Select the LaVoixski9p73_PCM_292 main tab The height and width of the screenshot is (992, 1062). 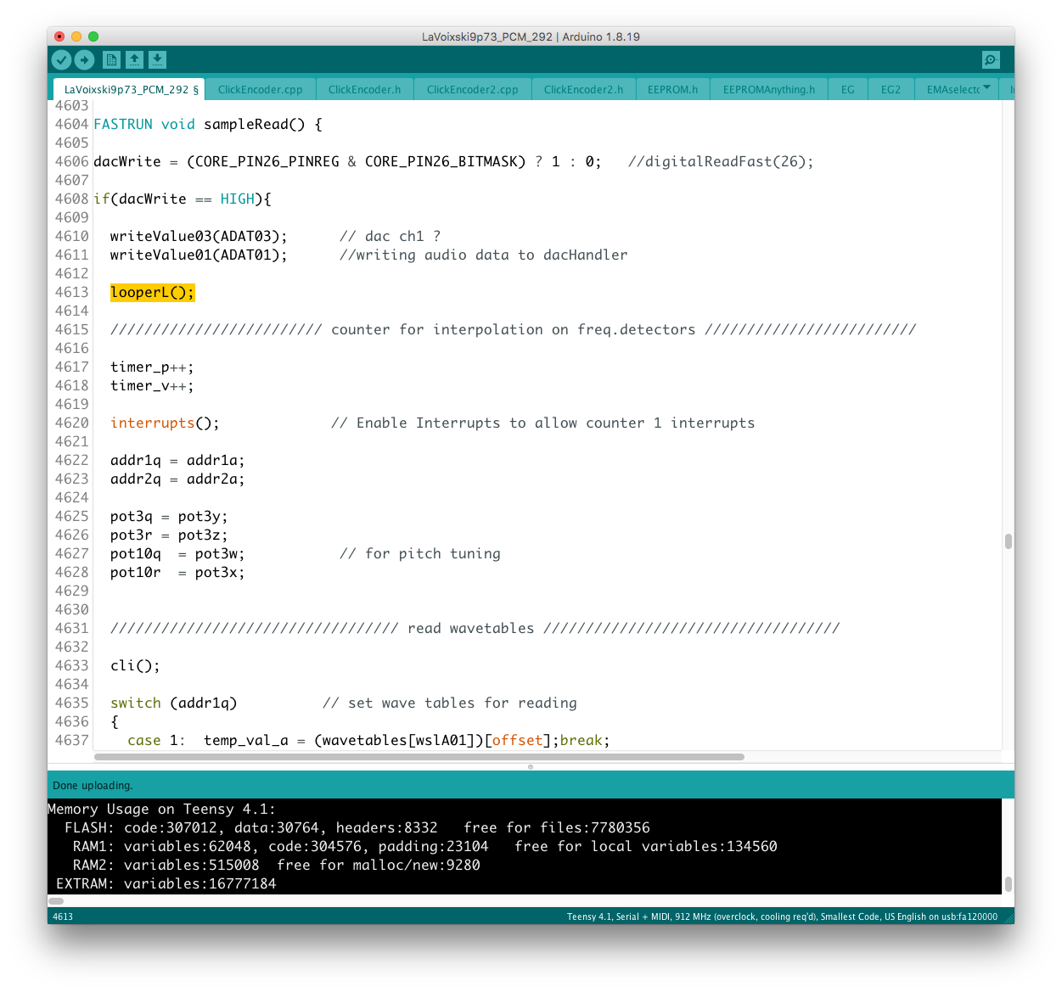pyautogui.click(x=131, y=89)
